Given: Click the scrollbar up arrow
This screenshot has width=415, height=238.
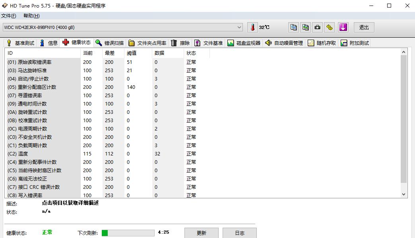Looking at the screenshot, I should [x=403, y=52].
